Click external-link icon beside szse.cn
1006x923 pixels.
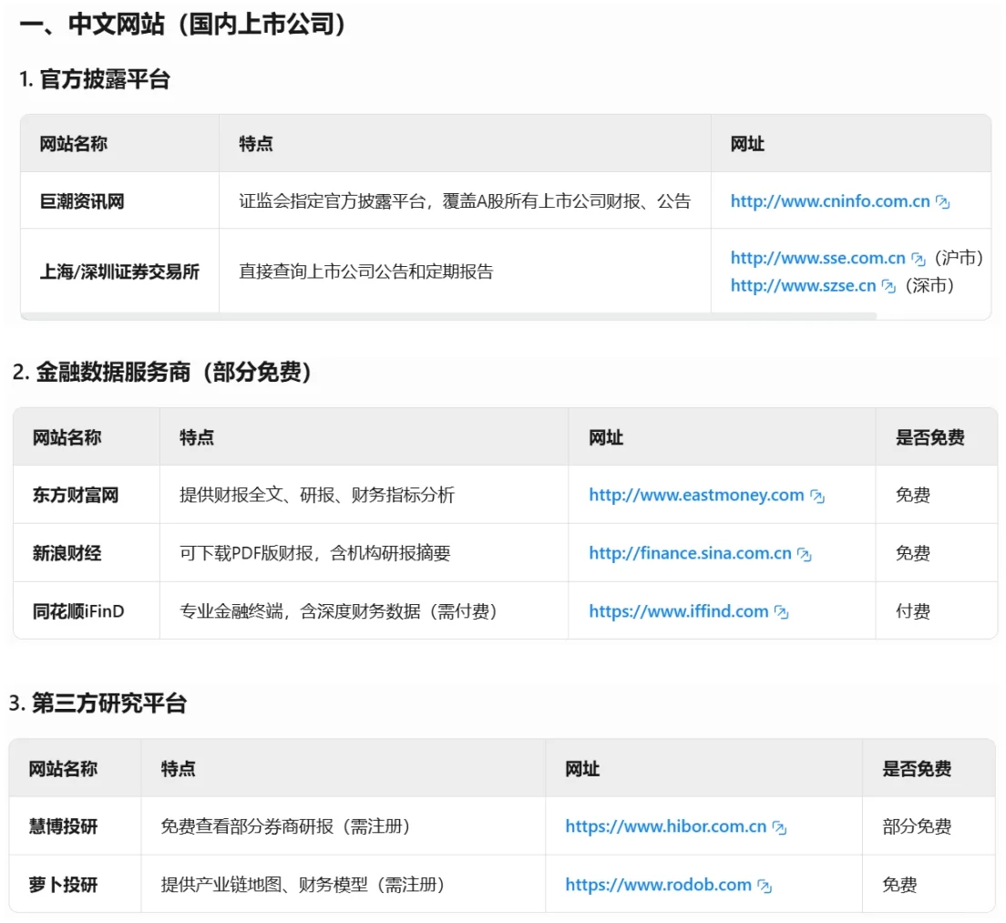coord(888,286)
